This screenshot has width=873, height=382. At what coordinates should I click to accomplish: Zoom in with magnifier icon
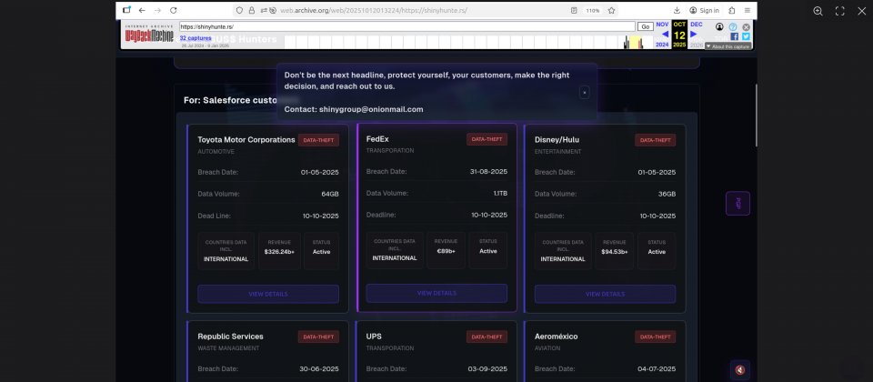(x=818, y=11)
